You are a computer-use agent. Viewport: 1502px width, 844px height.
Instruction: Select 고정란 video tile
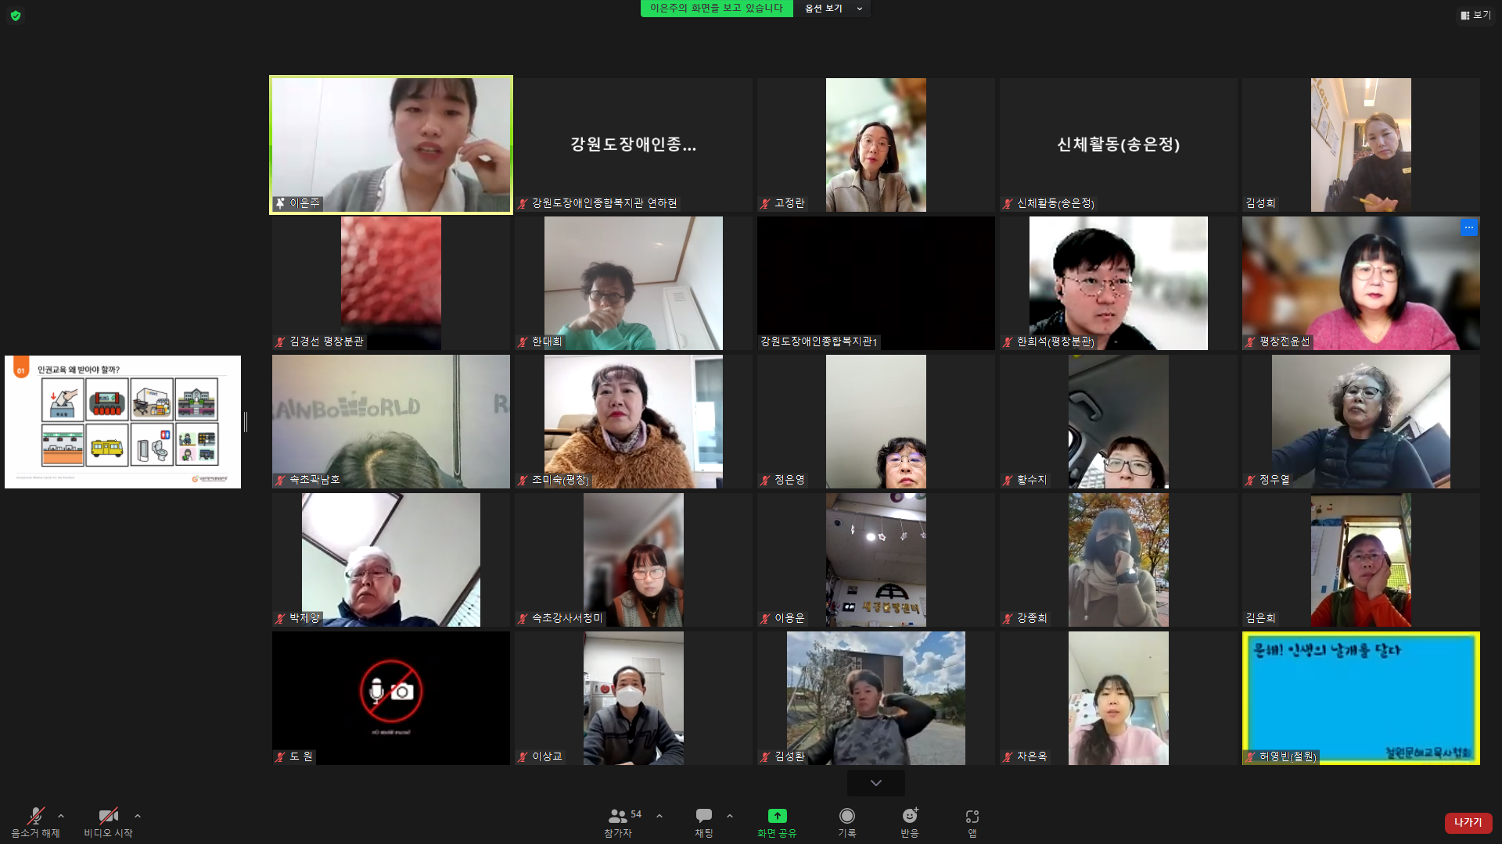coord(876,145)
